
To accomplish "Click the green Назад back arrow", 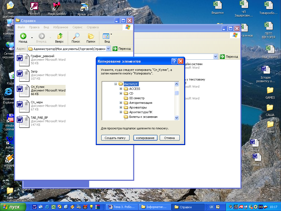I will 23,36.
